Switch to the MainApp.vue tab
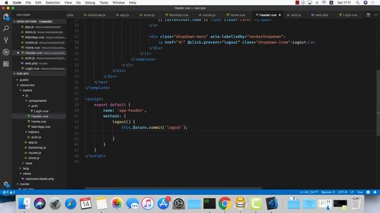 point(177,15)
